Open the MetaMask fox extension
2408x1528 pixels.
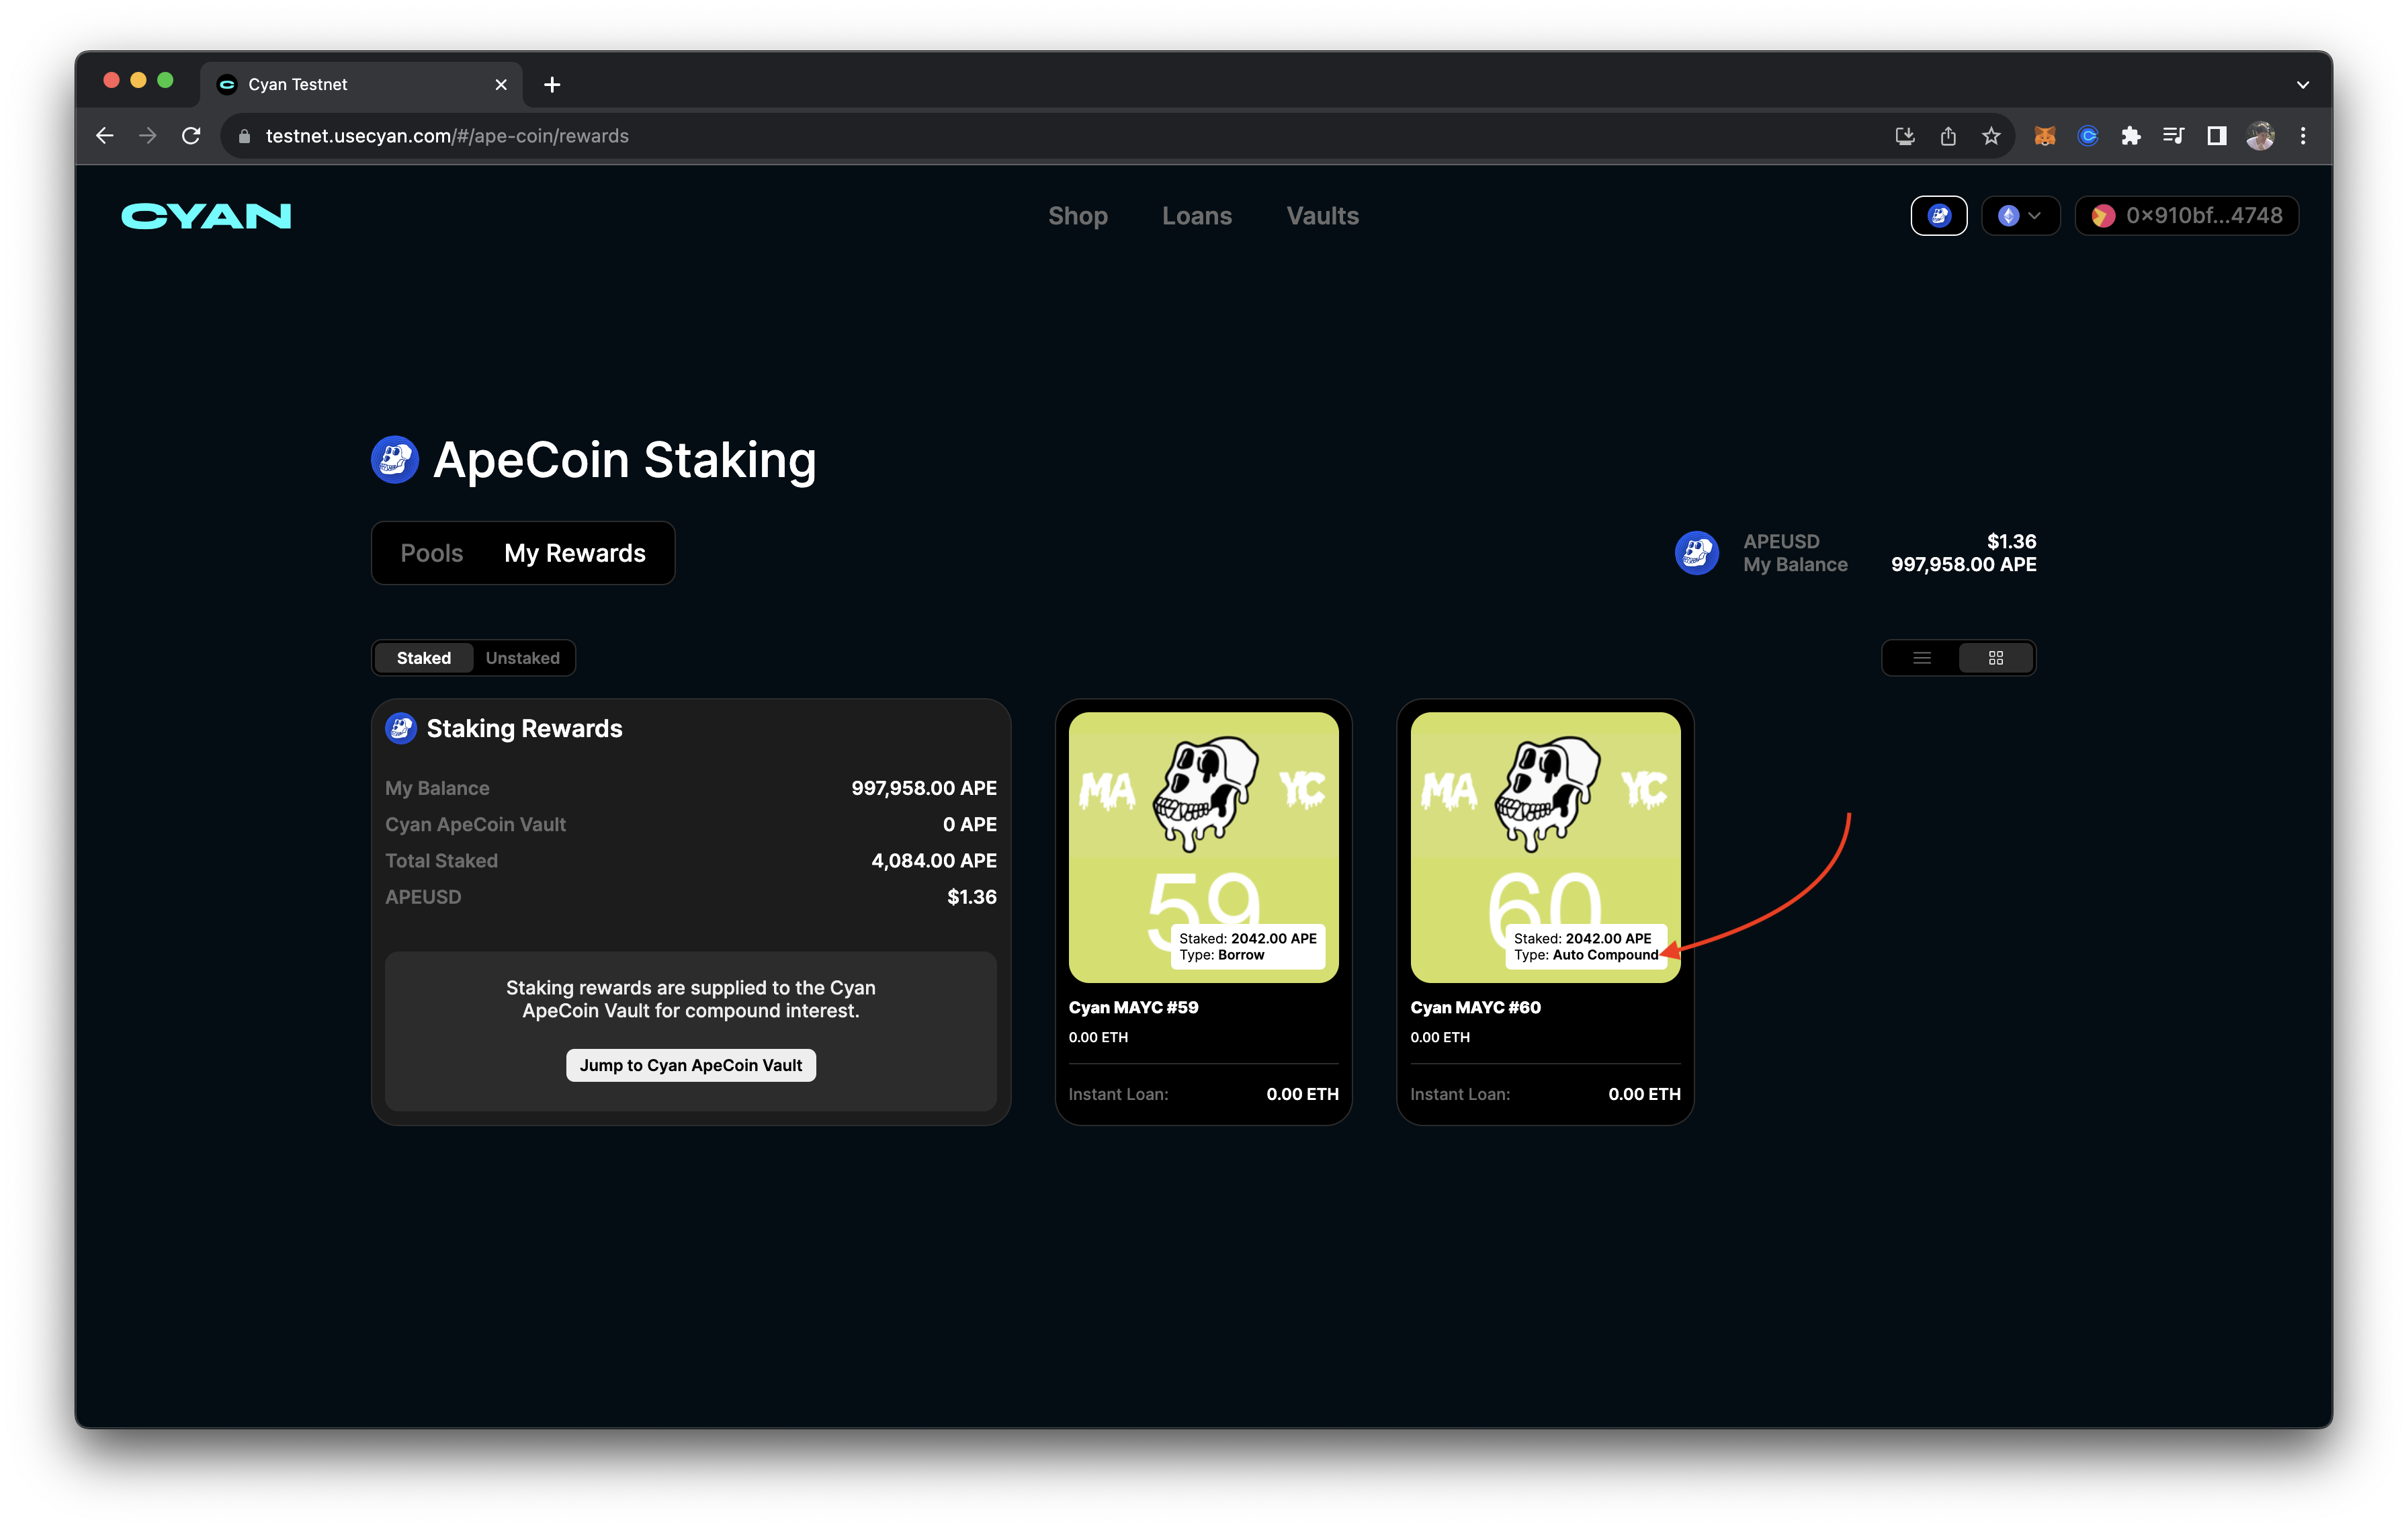[x=2044, y=136]
